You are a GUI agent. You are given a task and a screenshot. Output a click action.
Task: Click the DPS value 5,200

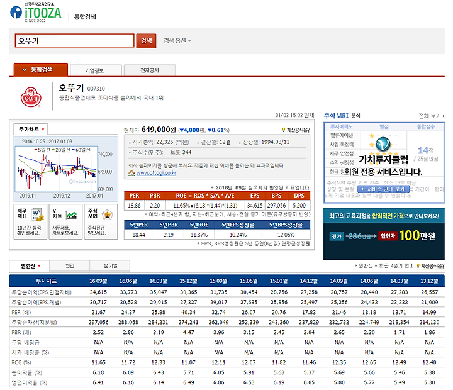(299, 206)
